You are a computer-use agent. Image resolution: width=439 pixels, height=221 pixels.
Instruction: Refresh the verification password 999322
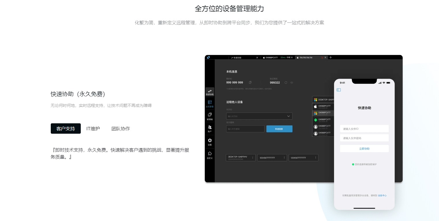tap(286, 82)
